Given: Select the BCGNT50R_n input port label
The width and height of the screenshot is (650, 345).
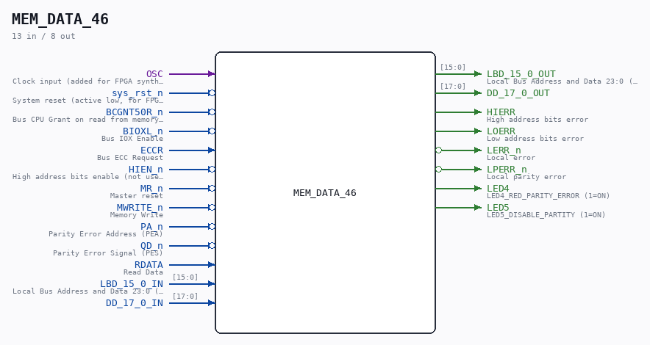Looking at the screenshot, I should pyautogui.click(x=135, y=112).
